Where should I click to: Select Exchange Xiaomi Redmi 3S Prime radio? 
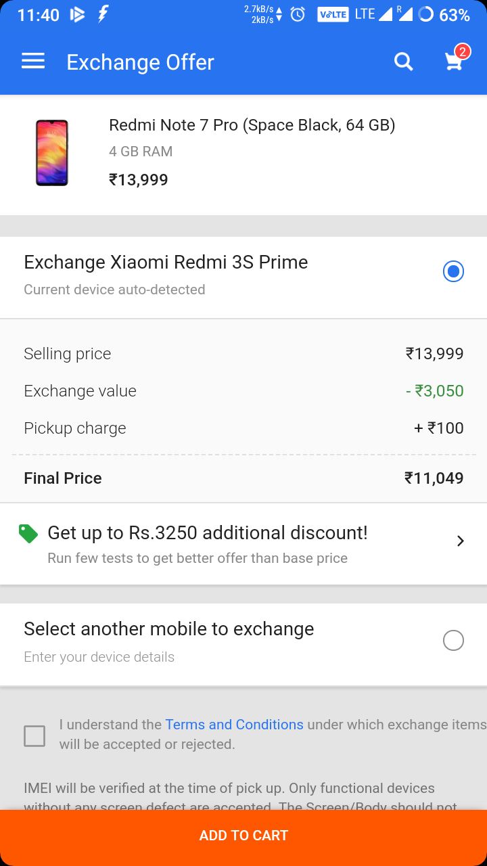click(453, 271)
